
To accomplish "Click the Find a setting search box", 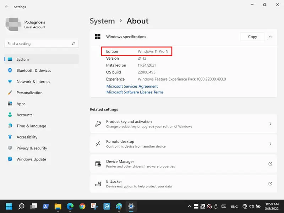I will coord(39,44).
